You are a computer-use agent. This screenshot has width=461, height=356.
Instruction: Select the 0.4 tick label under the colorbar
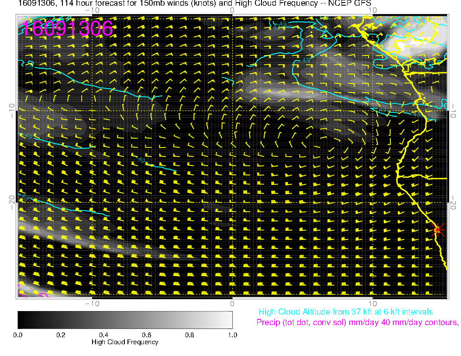click(103, 335)
